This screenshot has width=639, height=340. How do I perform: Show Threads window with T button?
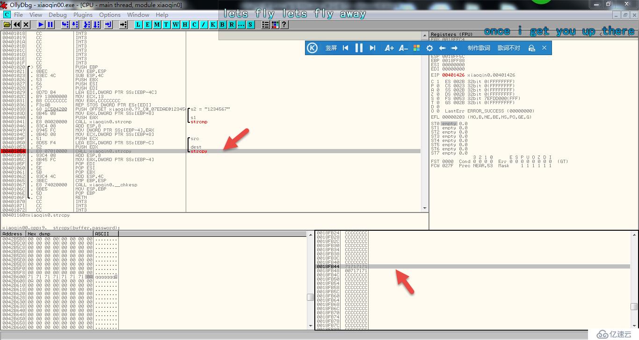167,24
